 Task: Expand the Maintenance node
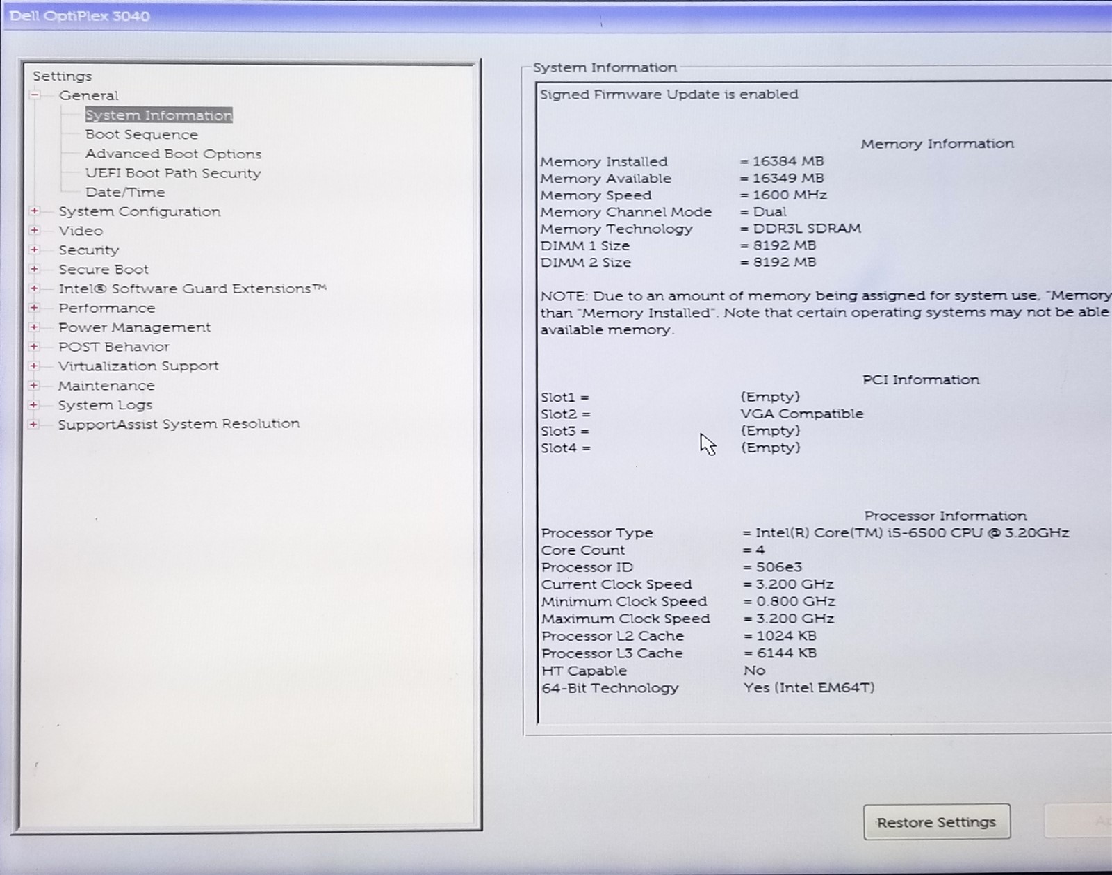coord(33,385)
